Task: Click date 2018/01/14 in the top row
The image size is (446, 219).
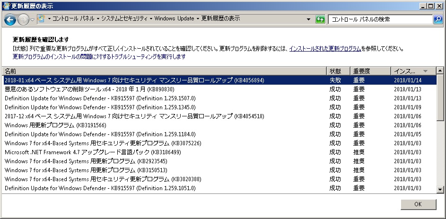Action: 408,80
